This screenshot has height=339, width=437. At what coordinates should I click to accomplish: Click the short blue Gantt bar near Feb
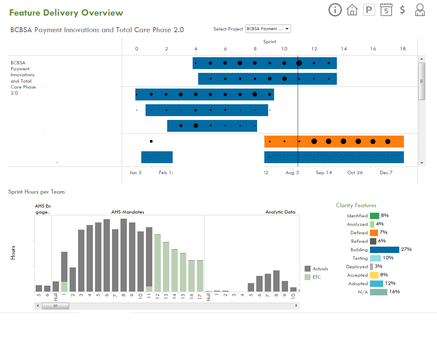tap(157, 157)
